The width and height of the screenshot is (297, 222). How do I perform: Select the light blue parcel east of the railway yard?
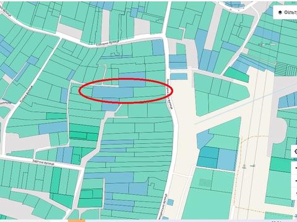pyautogui.click(x=226, y=159)
